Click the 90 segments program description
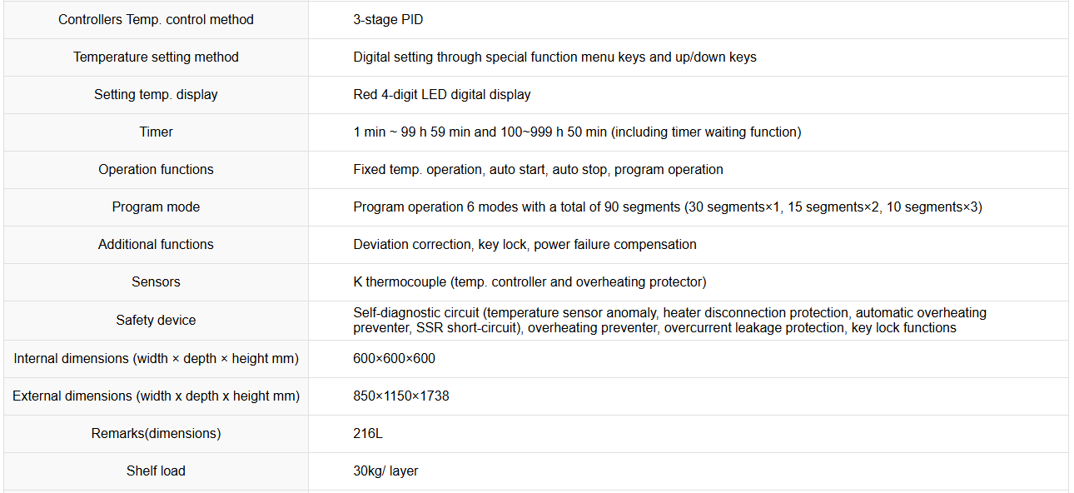1074x493 pixels. pos(668,207)
